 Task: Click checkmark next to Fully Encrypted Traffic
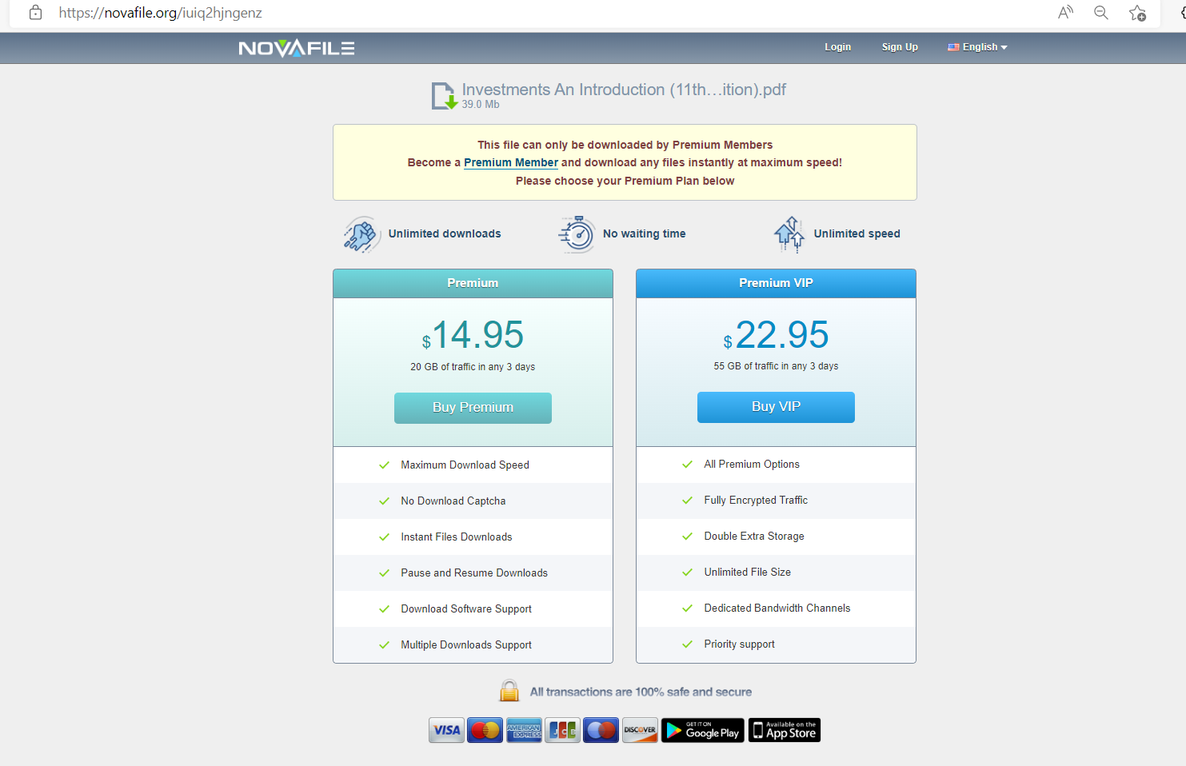coord(687,501)
